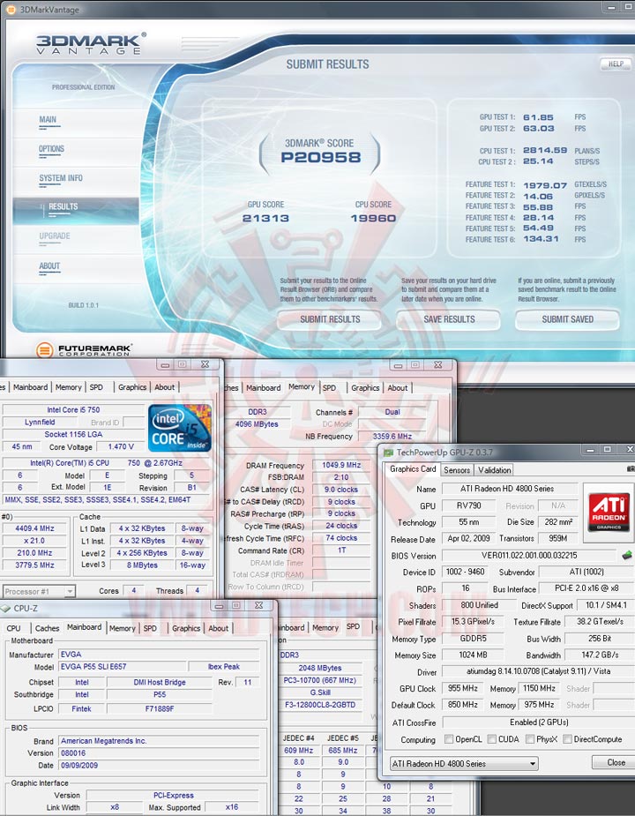The height and width of the screenshot is (816, 635).
Task: Open SPD tab in CPU-Z Memory window
Action: (330, 387)
